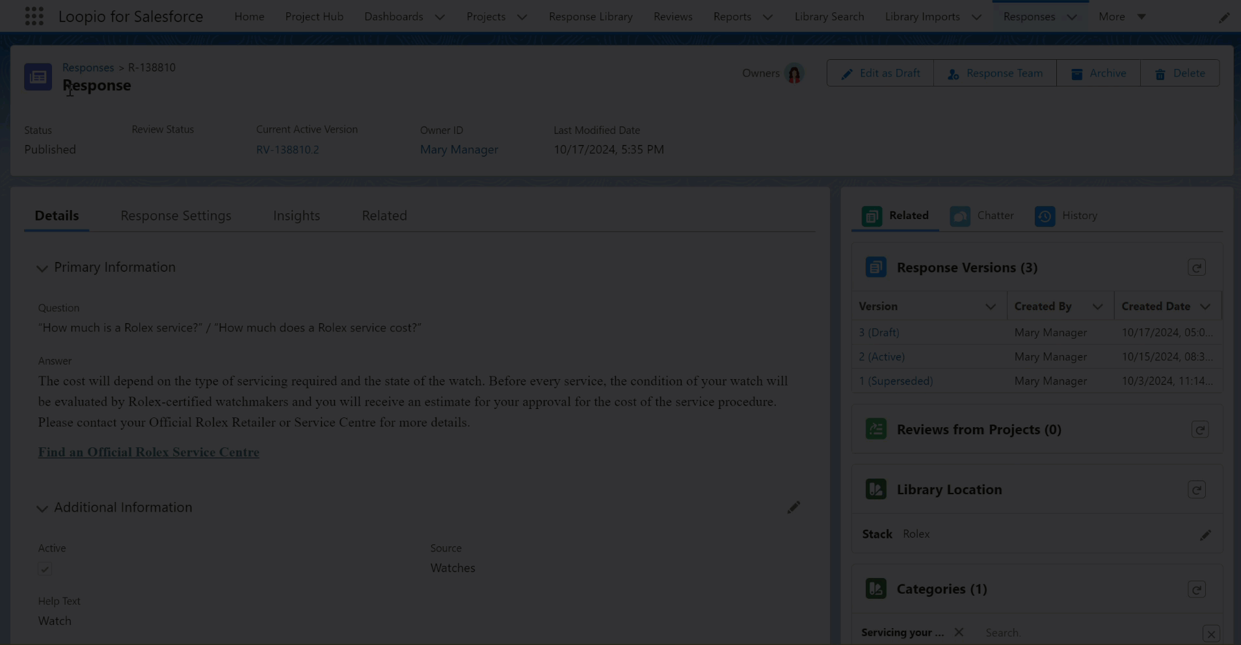
Task: Delete this response
Action: (1180, 73)
